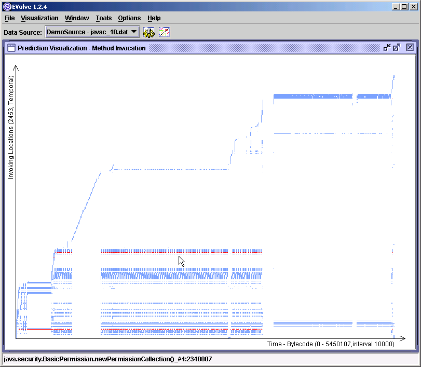The image size is (421, 367).
Task: Open the Tools menu
Action: tap(104, 18)
